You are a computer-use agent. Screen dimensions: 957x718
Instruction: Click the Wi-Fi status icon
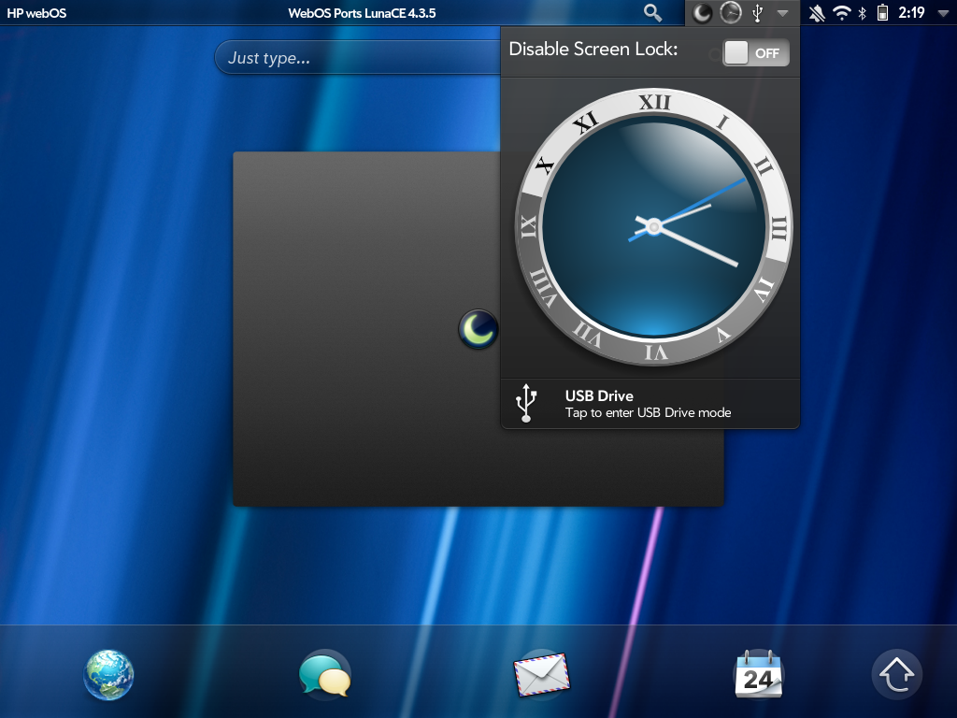[841, 13]
